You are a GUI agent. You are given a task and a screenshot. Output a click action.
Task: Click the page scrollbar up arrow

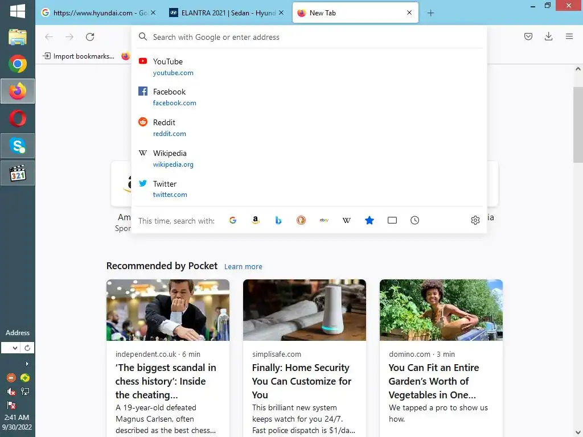pyautogui.click(x=578, y=69)
